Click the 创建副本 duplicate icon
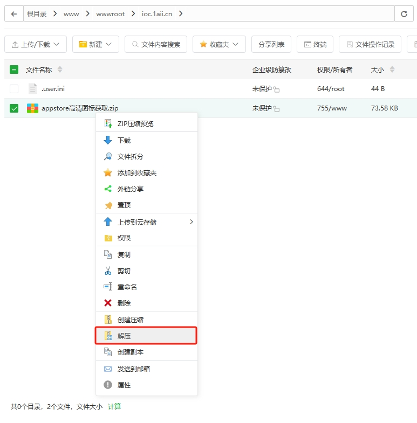Viewport: 417px width, 423px height. 108,352
